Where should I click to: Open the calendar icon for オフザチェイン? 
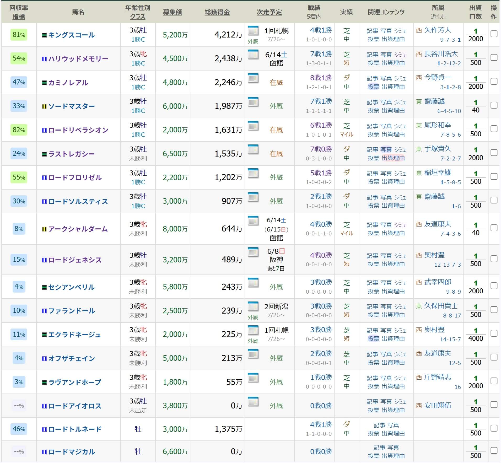[253, 354]
